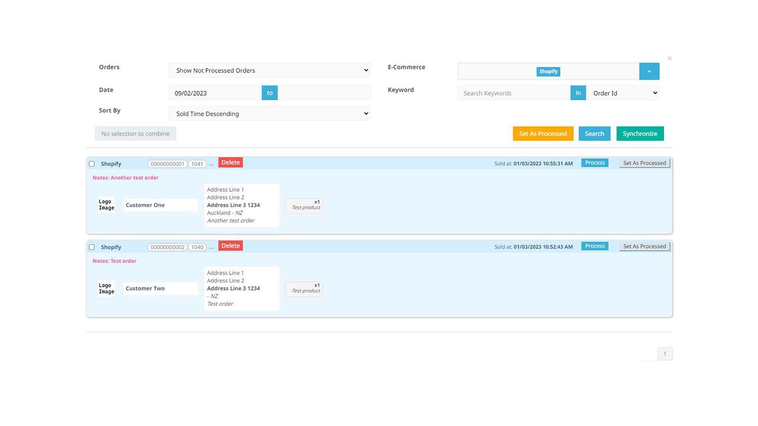Open the 'Order Id' keyword field dropdown

pos(623,93)
